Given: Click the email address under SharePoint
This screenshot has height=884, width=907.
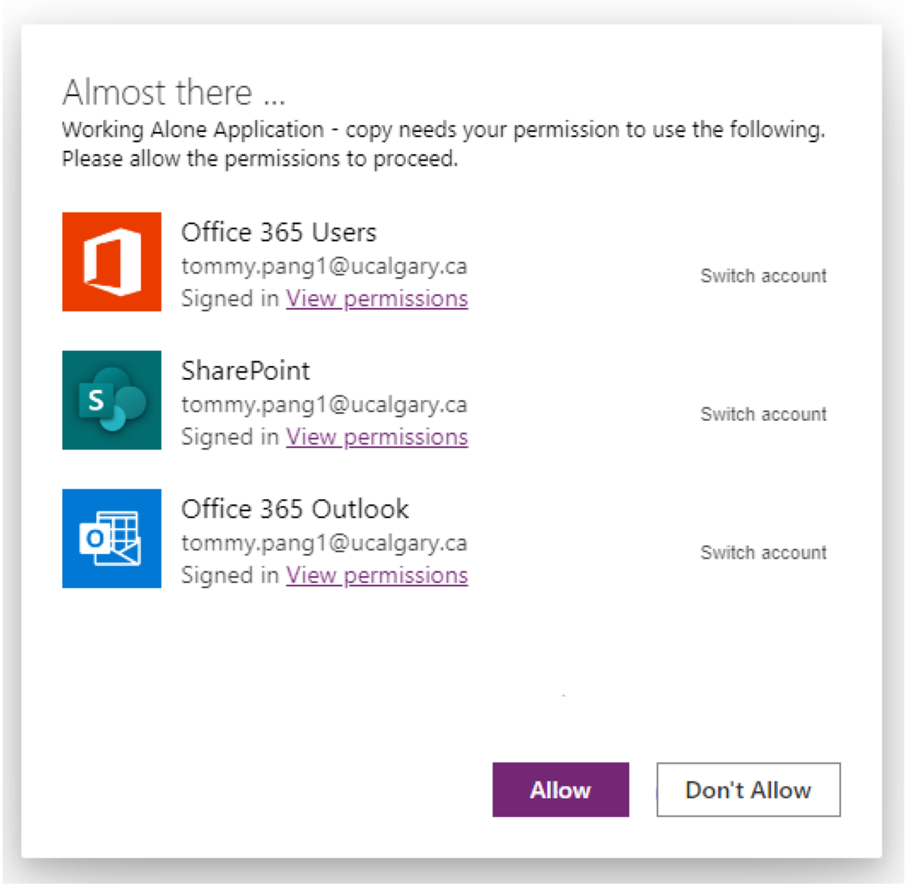Looking at the screenshot, I should point(324,404).
